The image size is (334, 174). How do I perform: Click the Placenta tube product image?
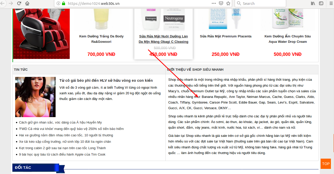pos(226,19)
